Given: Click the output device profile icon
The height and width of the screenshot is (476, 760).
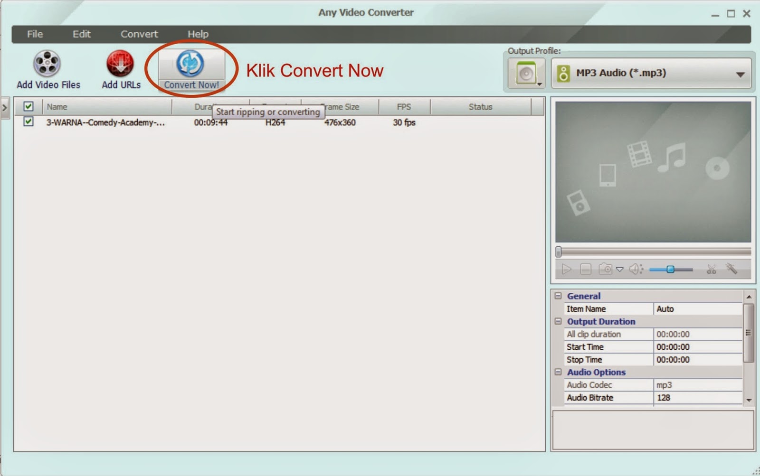Looking at the screenshot, I should 526,73.
